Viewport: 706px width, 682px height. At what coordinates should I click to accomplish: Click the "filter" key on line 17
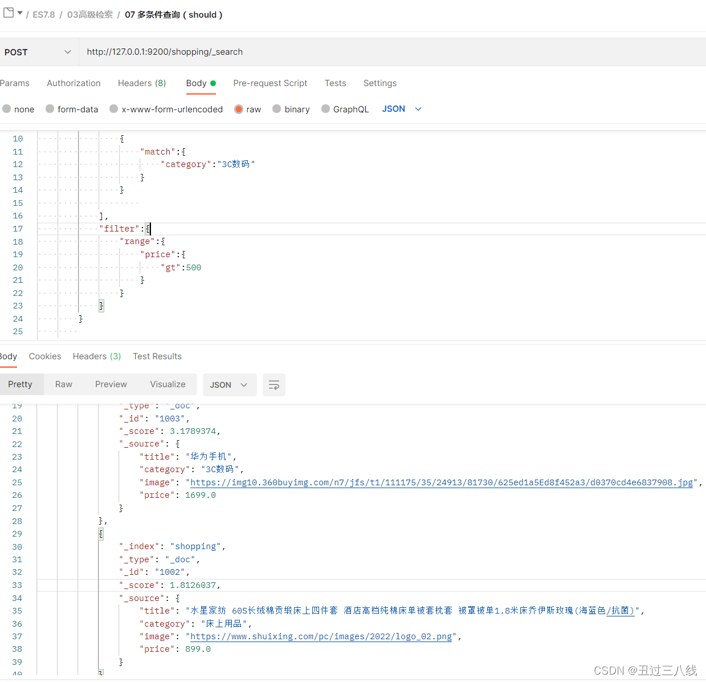pos(120,229)
